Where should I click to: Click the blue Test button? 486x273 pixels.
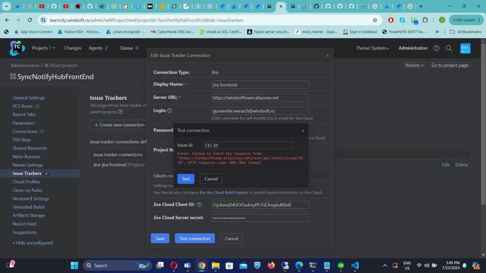(x=186, y=179)
